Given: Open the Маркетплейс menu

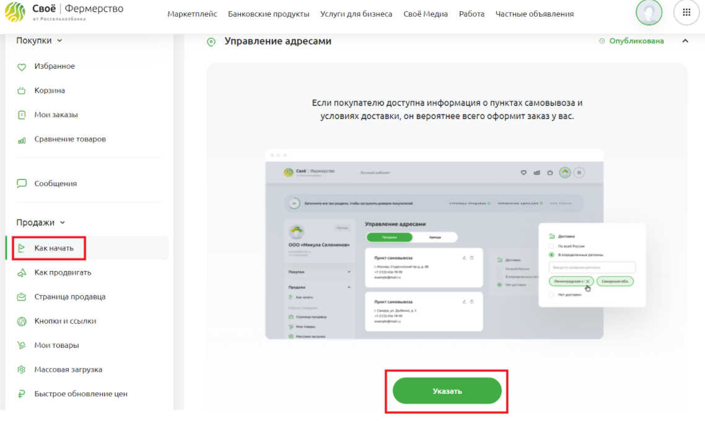Looking at the screenshot, I should coord(192,14).
